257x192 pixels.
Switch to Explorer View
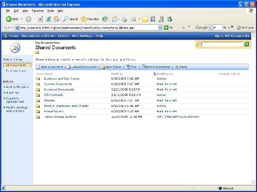[x=15, y=71]
